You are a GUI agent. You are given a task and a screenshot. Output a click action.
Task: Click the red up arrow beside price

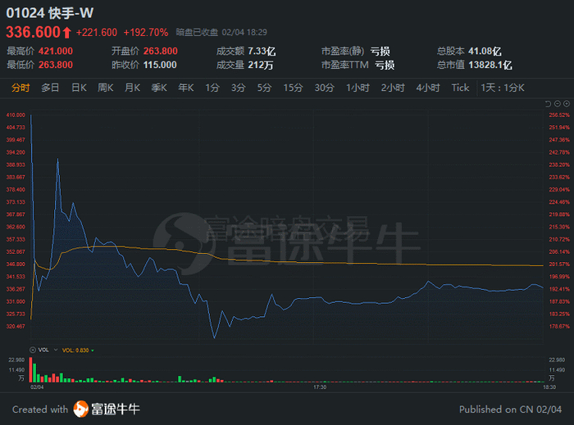66,33
